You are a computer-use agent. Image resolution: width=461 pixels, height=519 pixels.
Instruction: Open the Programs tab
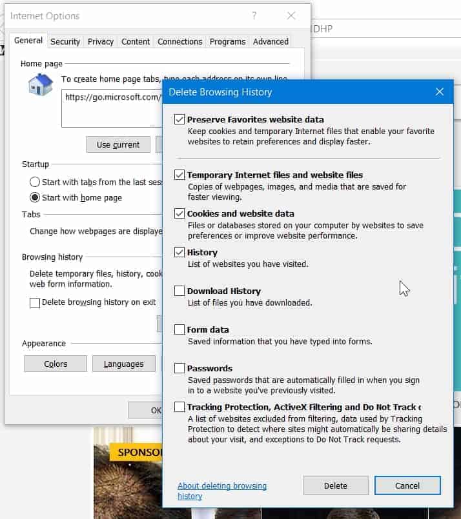(227, 42)
